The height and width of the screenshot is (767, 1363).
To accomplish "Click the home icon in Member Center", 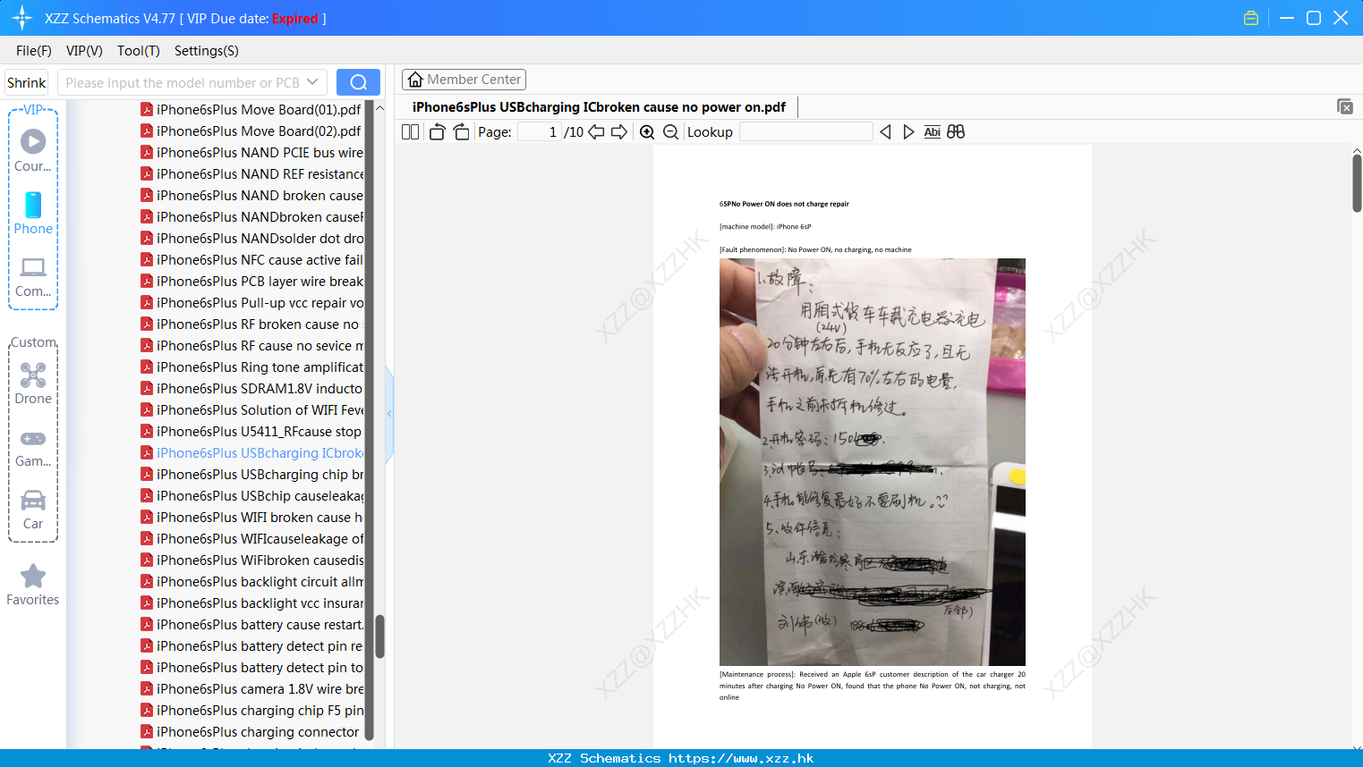I will pyautogui.click(x=415, y=80).
